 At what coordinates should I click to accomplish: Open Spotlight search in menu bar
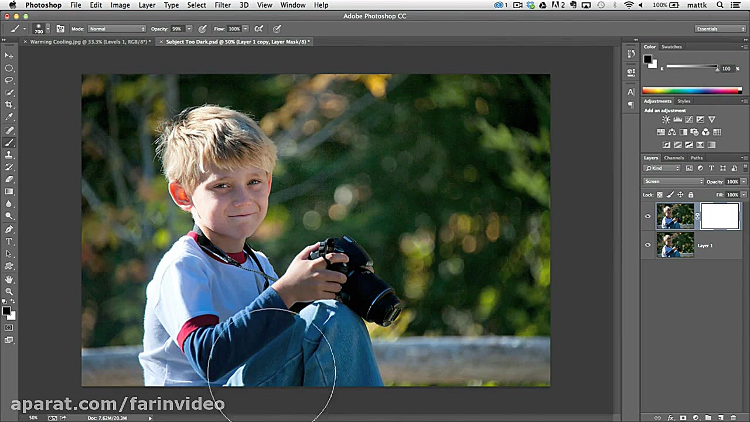pyautogui.click(x=720, y=5)
